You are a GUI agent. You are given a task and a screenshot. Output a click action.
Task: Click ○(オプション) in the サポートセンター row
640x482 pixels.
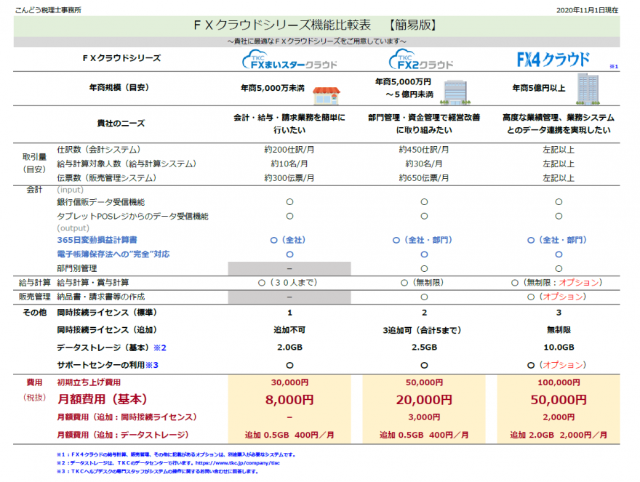(x=557, y=365)
